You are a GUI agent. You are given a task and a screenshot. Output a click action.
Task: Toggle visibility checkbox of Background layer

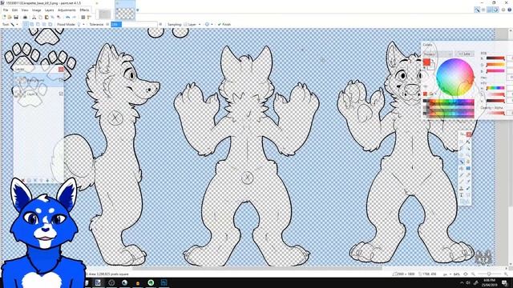pyautogui.click(x=61, y=80)
